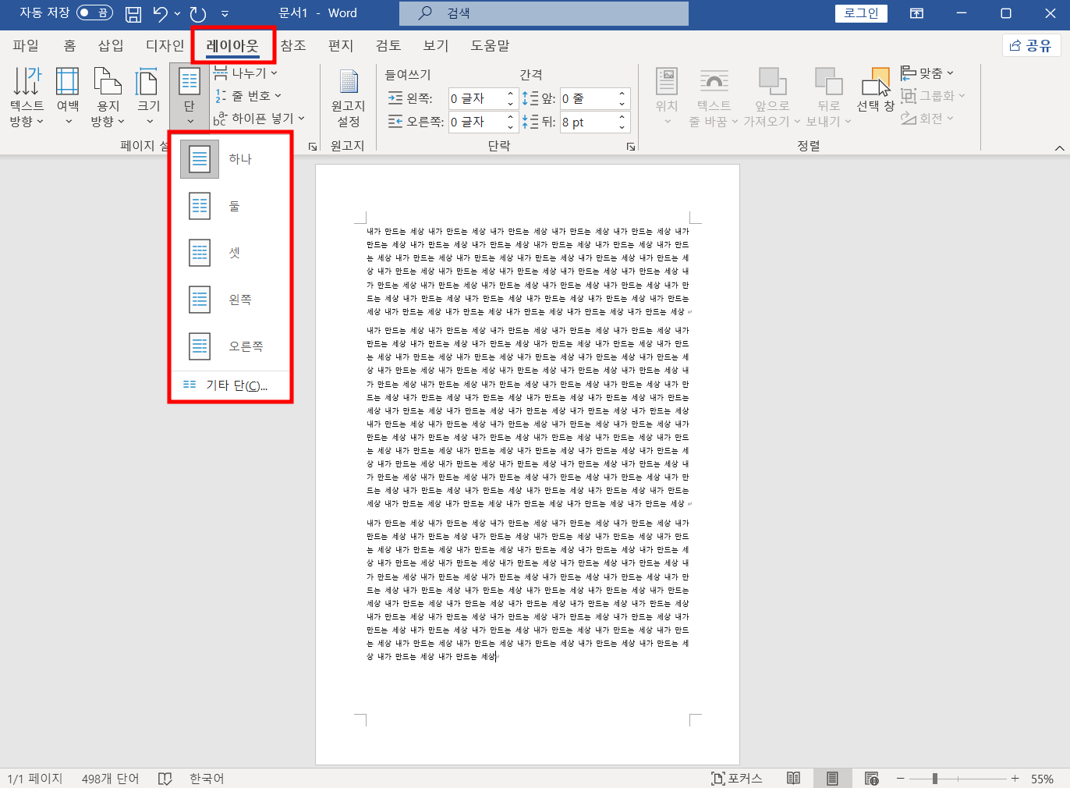The image size is (1070, 788).
Task: Open the 용지 방향 orientation icon
Action: 108,97
